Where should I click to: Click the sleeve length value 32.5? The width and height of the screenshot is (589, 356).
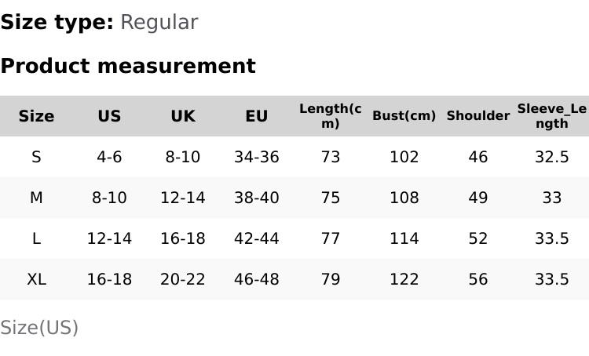(551, 157)
